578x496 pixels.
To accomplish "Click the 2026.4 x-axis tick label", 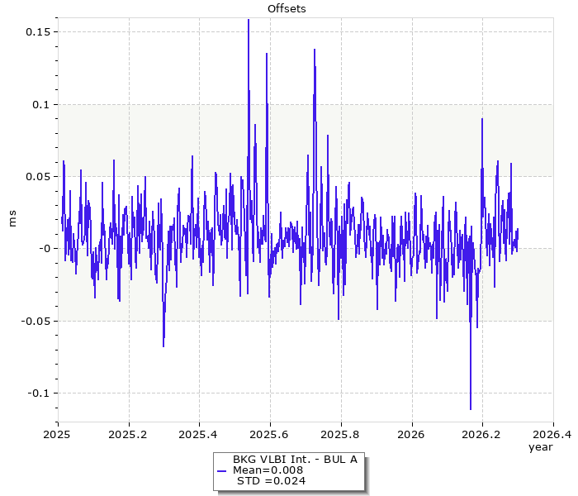I will [552, 434].
